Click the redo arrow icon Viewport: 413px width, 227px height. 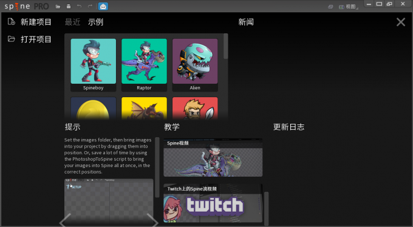click(x=90, y=7)
